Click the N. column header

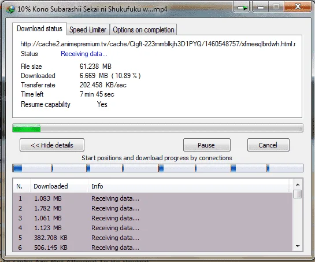[22, 186]
